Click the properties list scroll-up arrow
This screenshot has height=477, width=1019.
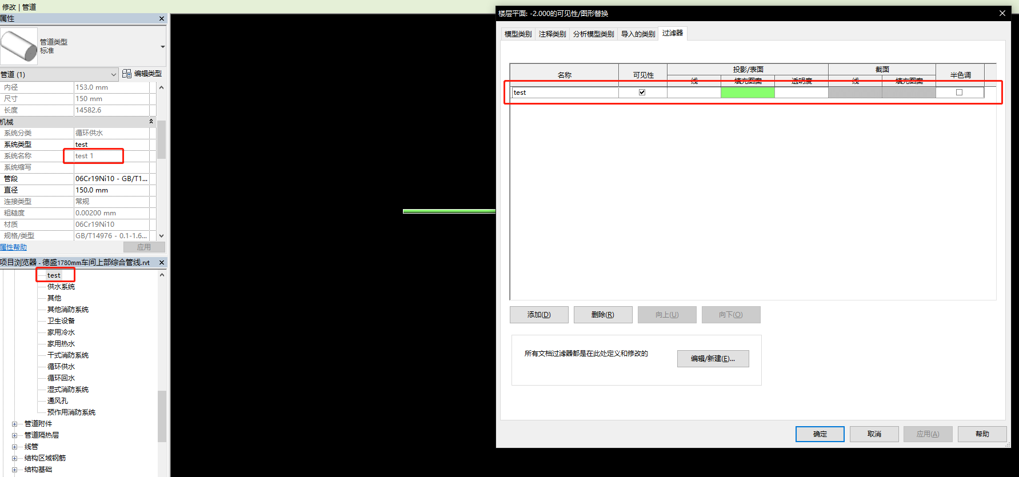pos(161,87)
